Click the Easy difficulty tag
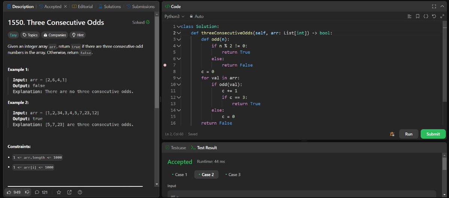 click(x=13, y=35)
